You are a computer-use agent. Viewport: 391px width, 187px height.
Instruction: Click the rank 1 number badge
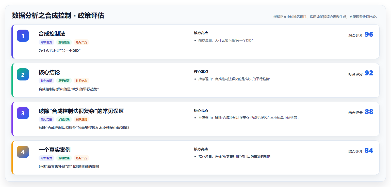tap(23, 36)
